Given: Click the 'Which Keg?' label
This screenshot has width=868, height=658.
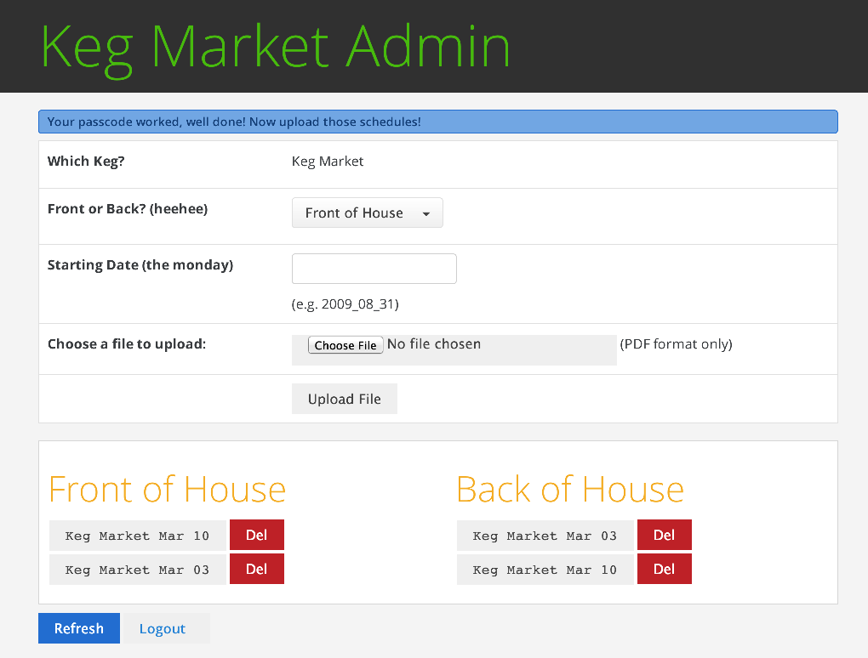Looking at the screenshot, I should (x=86, y=162).
